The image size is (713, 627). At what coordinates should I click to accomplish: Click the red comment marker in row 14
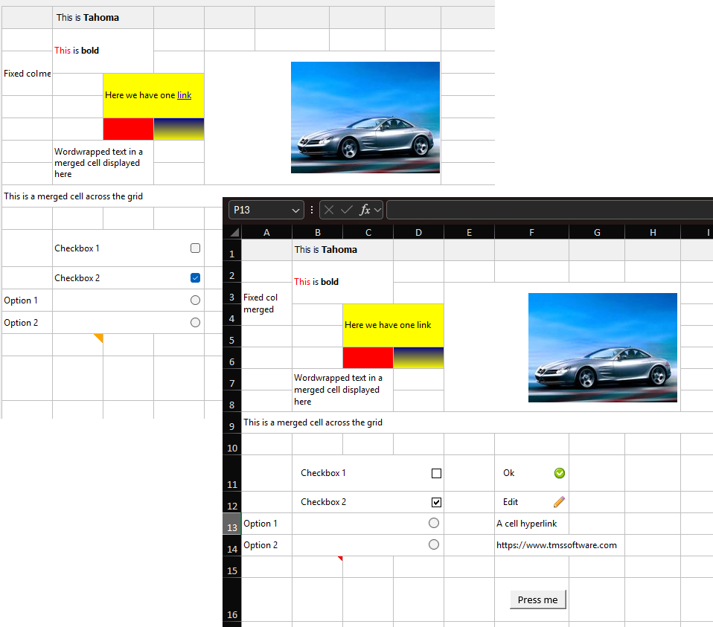pyautogui.click(x=342, y=557)
